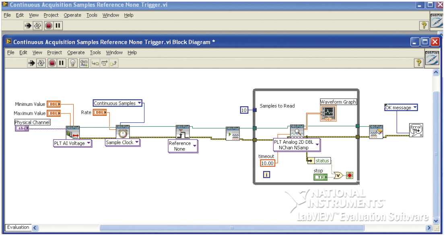The height and width of the screenshot is (235, 445).
Task: Toggle Highlight Execution light bulb
Action: [x=73, y=63]
